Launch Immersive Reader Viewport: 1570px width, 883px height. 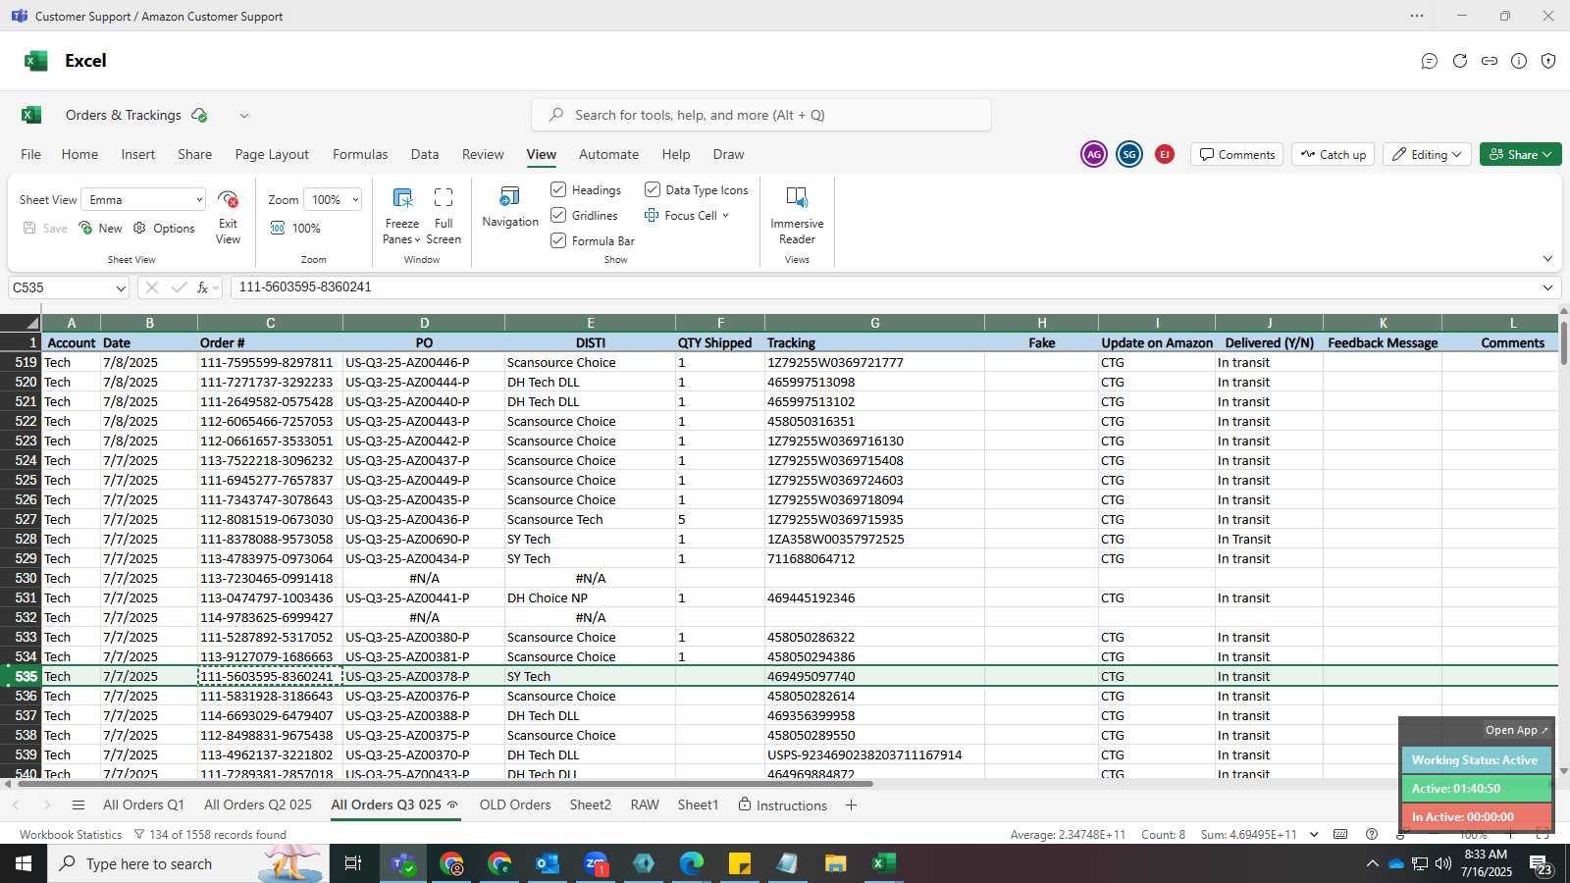point(797,216)
